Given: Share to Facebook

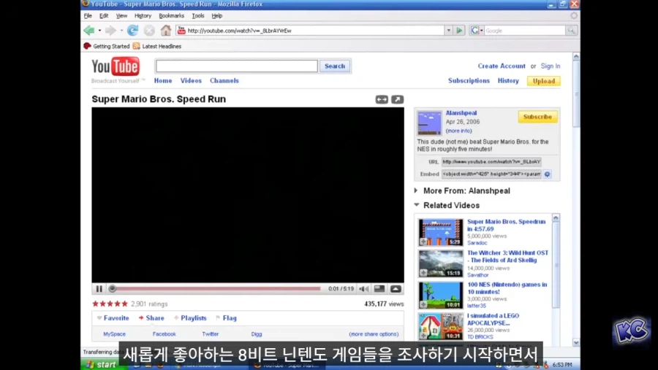Looking at the screenshot, I should point(164,334).
